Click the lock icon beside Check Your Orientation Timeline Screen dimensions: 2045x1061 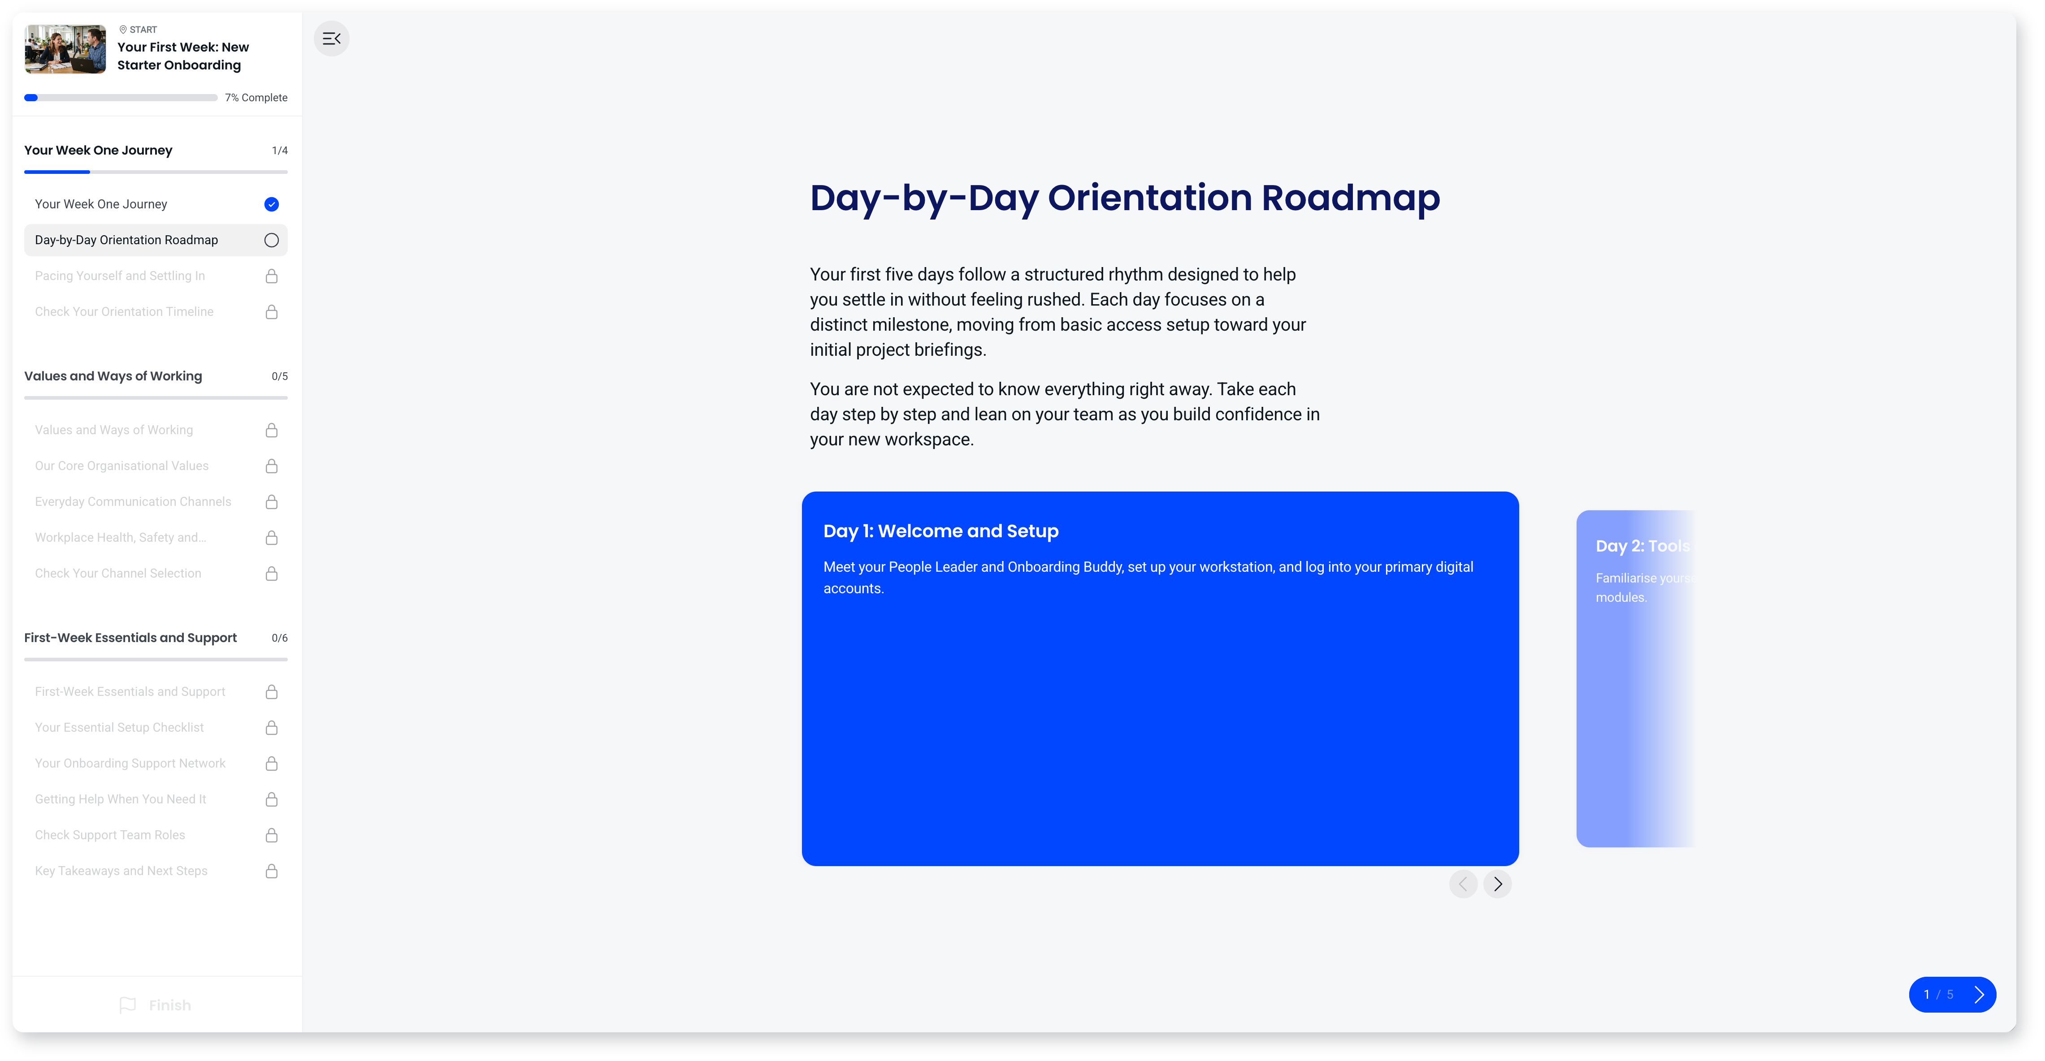(x=272, y=312)
